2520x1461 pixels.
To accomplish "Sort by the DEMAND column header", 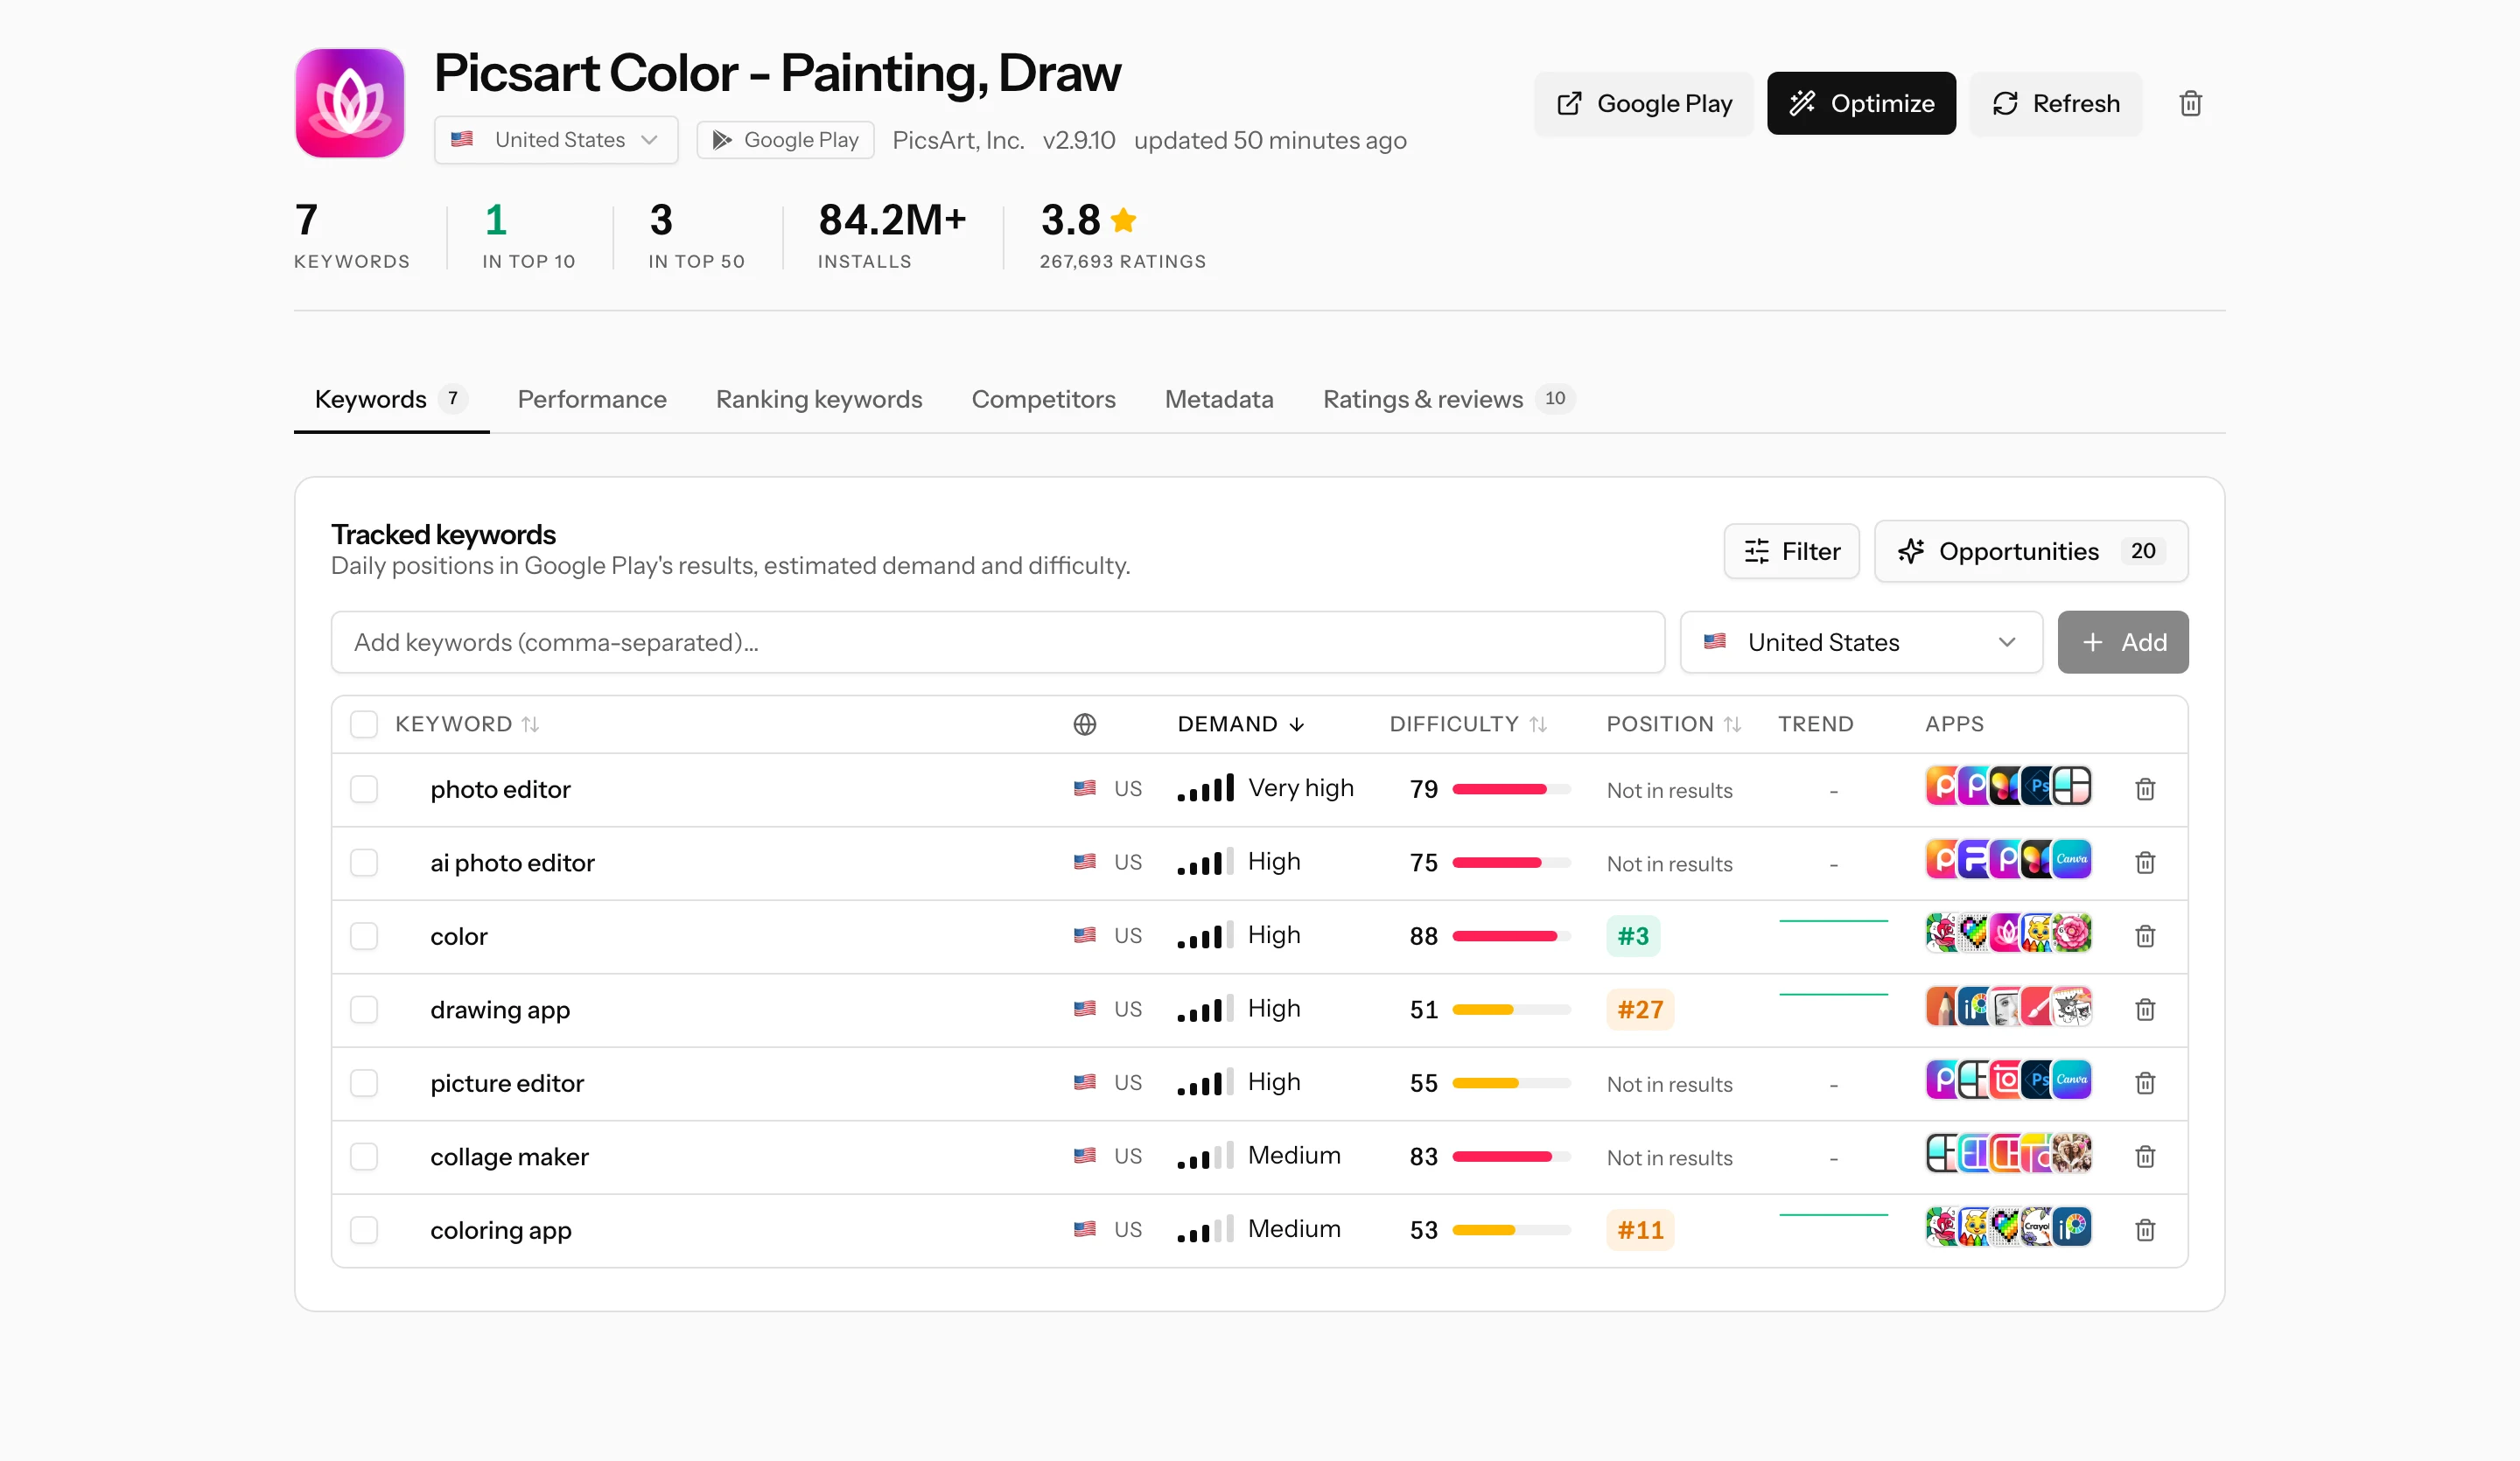I will coord(1241,724).
